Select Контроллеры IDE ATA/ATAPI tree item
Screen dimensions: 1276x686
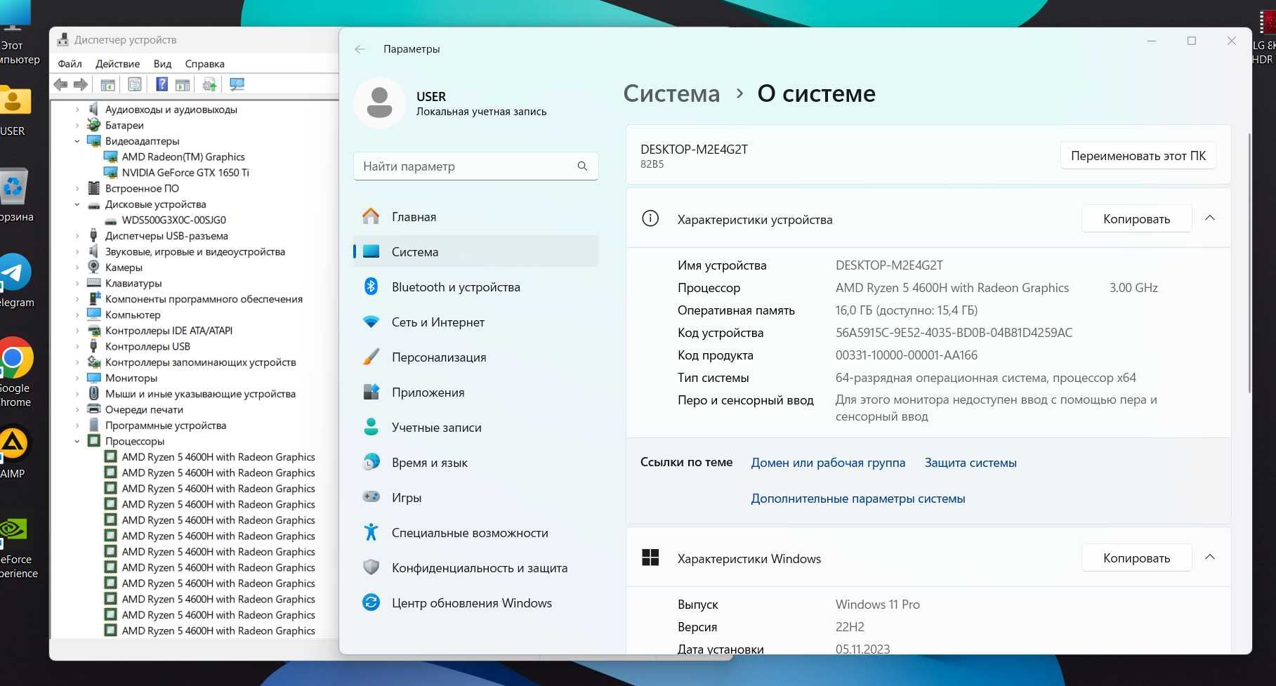click(169, 331)
